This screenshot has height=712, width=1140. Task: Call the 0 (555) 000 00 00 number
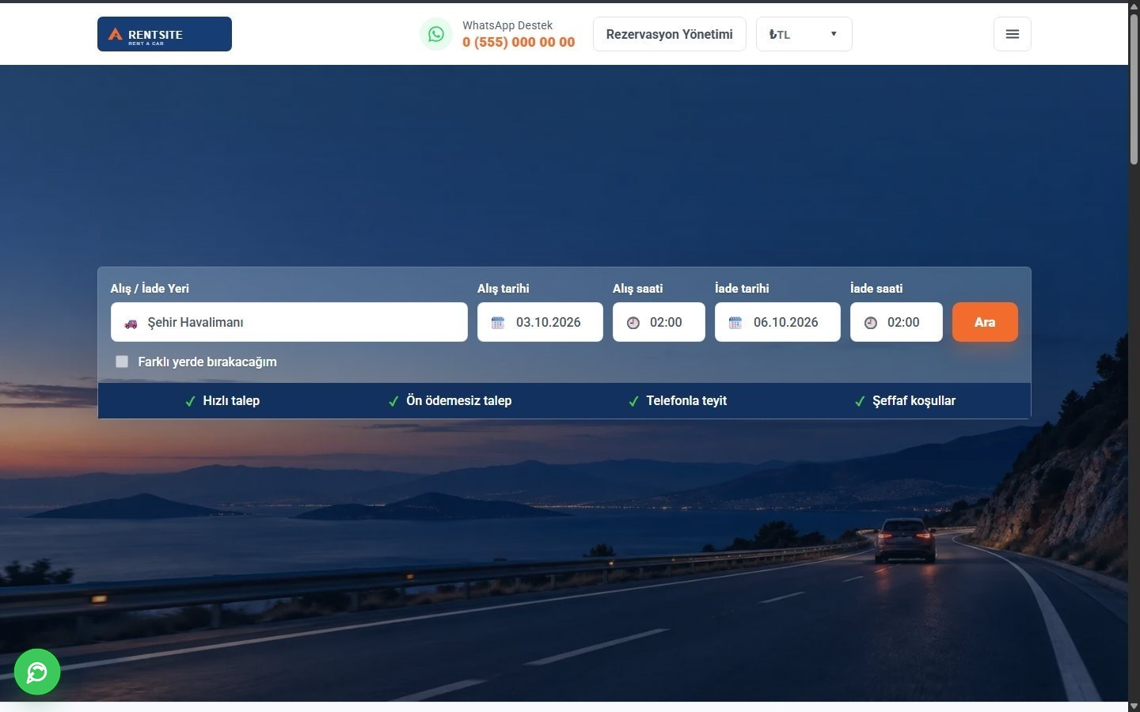point(519,43)
